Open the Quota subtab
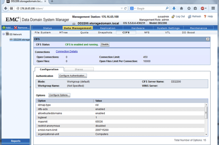The width and height of the screenshot is (219, 145). coord(84,32)
